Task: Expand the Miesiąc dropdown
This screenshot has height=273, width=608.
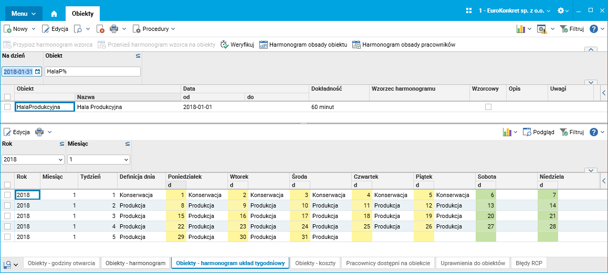Action: (x=99, y=159)
